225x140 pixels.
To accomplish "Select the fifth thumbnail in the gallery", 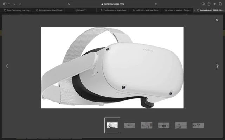I will (x=181, y=125).
